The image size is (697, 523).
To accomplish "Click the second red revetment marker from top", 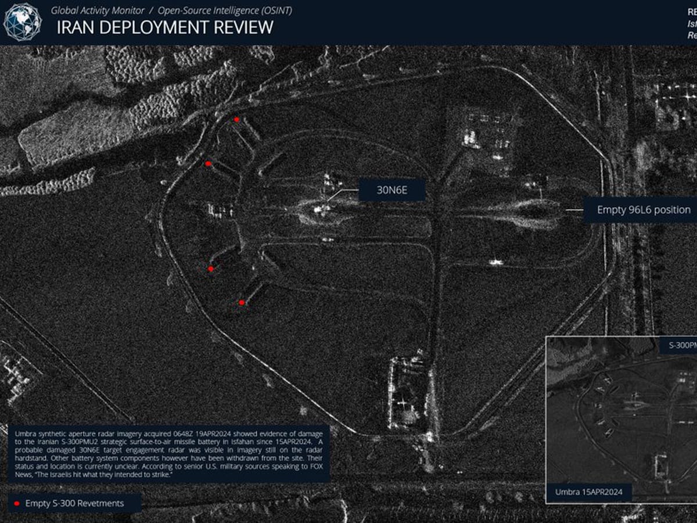I will (208, 164).
